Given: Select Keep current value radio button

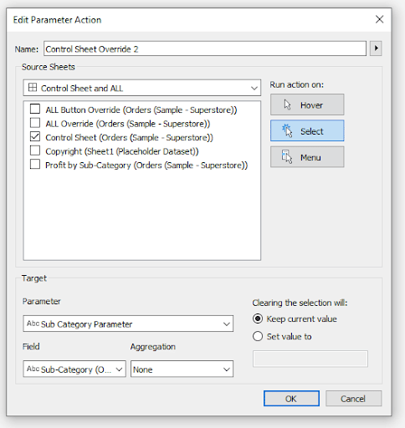Looking at the screenshot, I should pyautogui.click(x=258, y=318).
